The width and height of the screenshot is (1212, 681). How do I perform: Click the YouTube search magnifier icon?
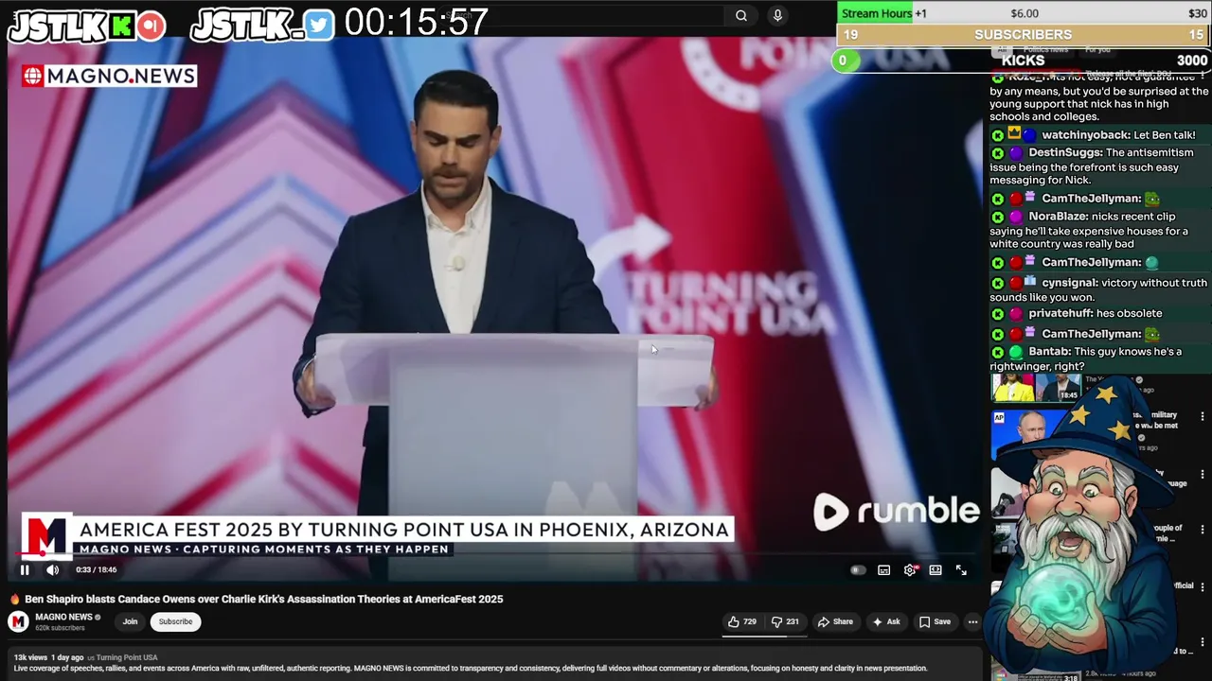click(741, 15)
